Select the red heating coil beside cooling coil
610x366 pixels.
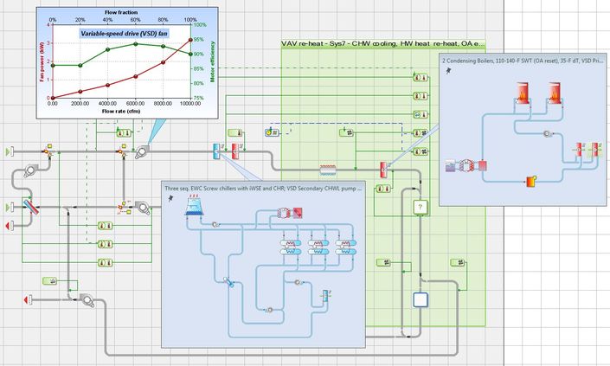pos(235,151)
